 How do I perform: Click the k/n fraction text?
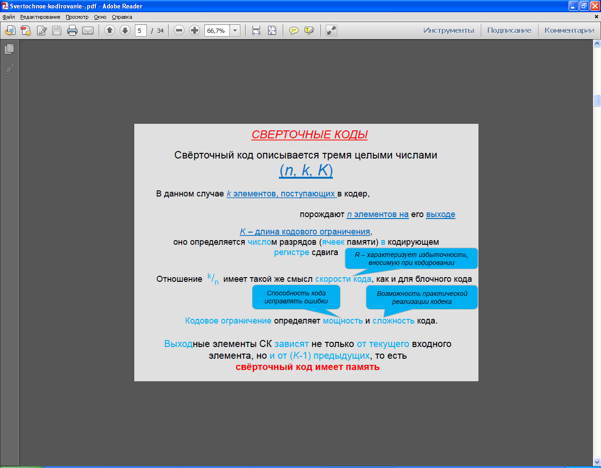[213, 279]
